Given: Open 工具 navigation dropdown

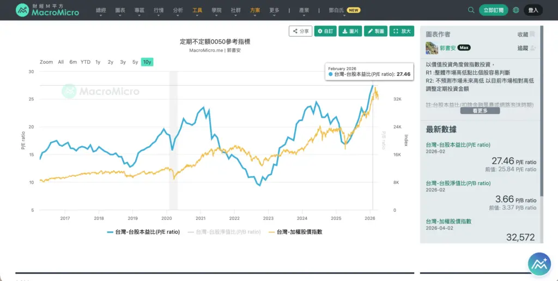Looking at the screenshot, I should click(x=197, y=11).
